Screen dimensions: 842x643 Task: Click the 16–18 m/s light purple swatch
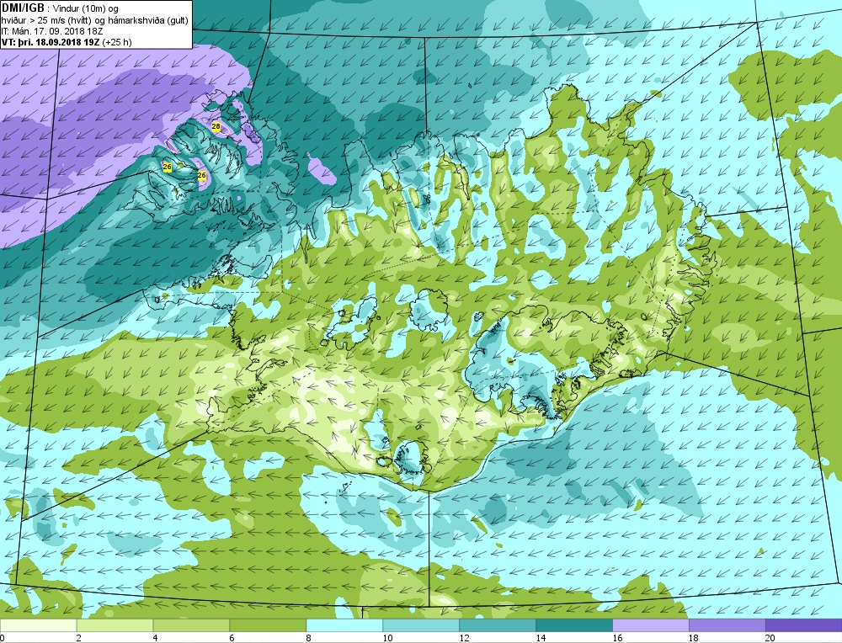[651, 625]
